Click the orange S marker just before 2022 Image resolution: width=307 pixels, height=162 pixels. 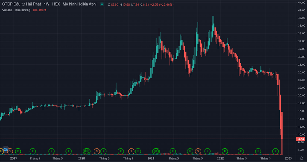(198, 151)
